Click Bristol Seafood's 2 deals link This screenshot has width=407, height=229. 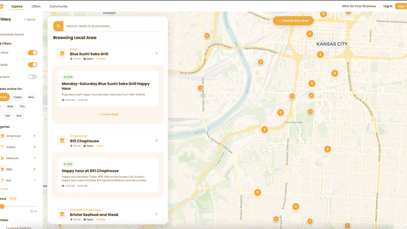101,220
